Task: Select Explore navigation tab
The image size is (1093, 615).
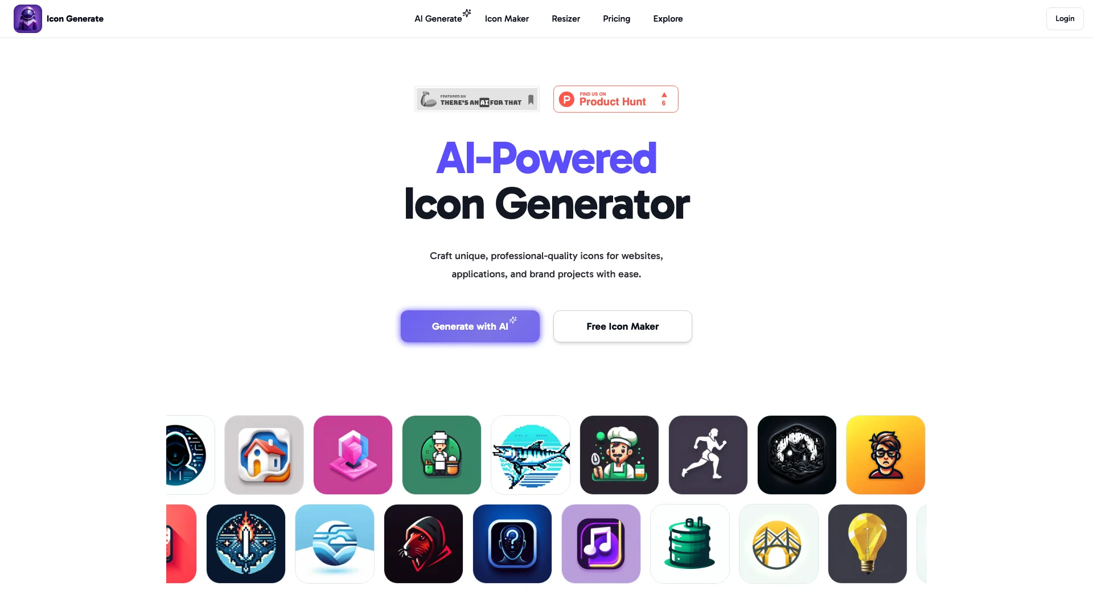Action: [668, 18]
